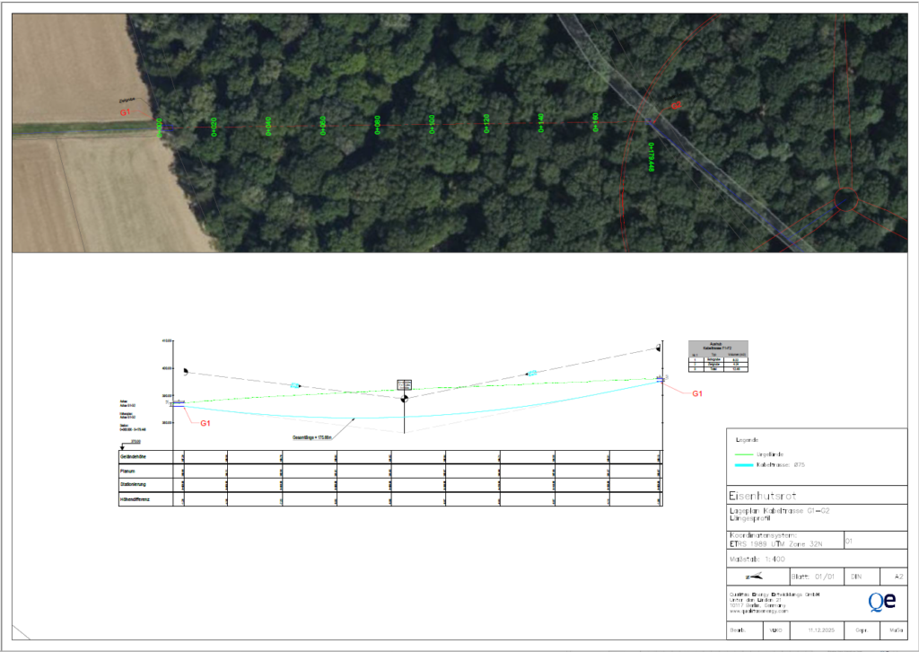Click the red G1 label at profile left end
919x652 pixels.
coord(205,422)
